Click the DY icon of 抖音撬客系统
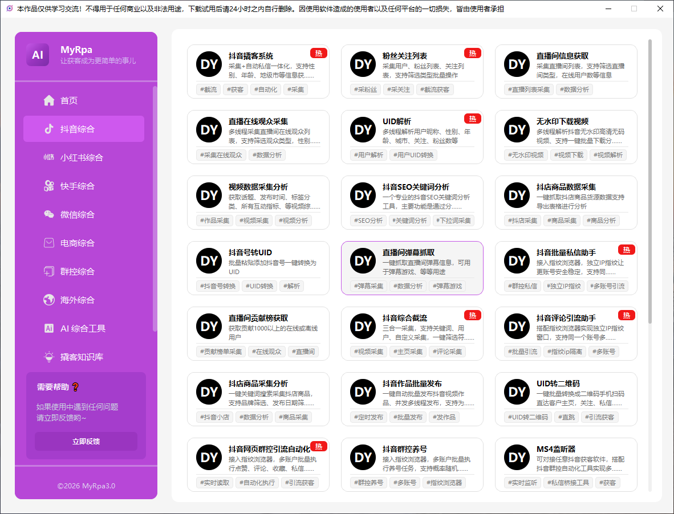The height and width of the screenshot is (514, 674). (209, 64)
